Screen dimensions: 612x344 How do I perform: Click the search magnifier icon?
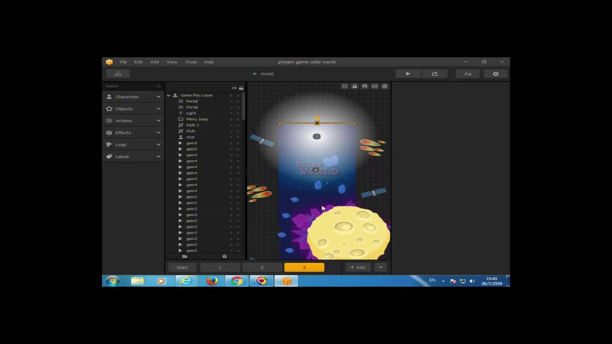tap(158, 86)
